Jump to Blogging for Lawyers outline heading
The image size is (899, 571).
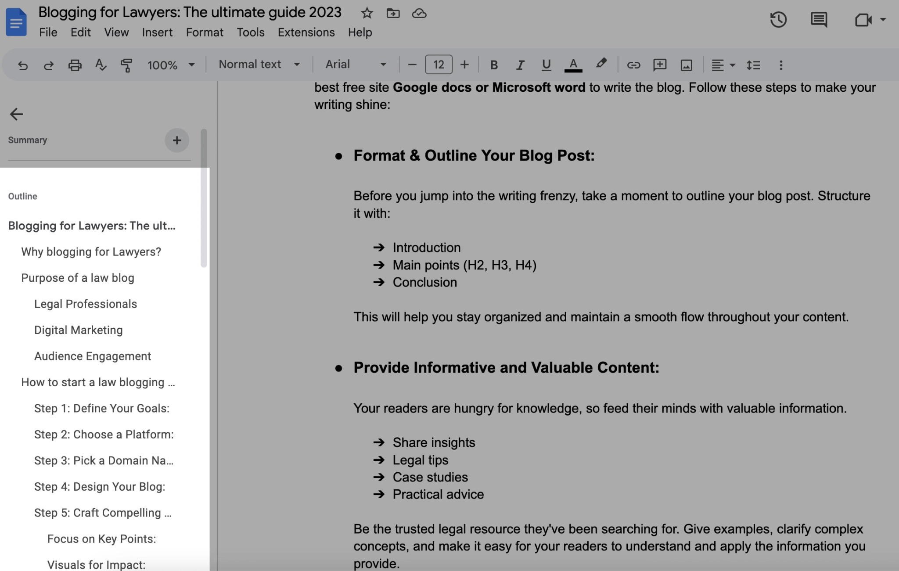pos(92,226)
